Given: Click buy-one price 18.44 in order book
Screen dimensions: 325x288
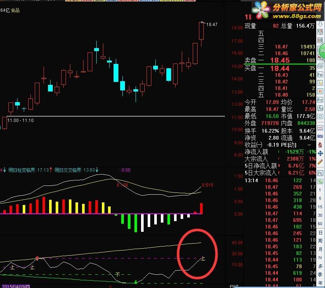Looking at the screenshot, I should (280, 68).
